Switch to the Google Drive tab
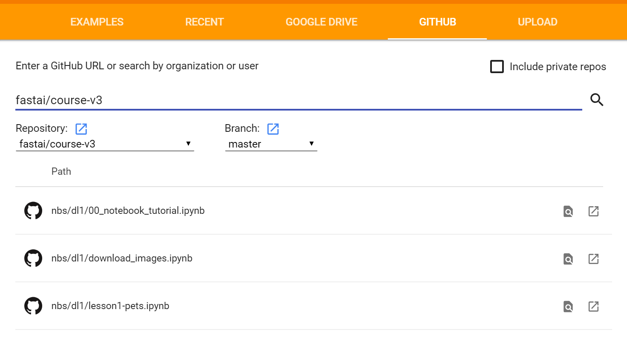This screenshot has height=338, width=627. [x=321, y=22]
